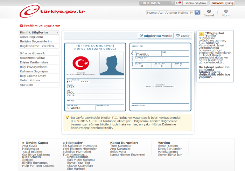The height and width of the screenshot is (171, 245).
Task: Open Klavye Kısayolları link
Action: tap(80, 166)
